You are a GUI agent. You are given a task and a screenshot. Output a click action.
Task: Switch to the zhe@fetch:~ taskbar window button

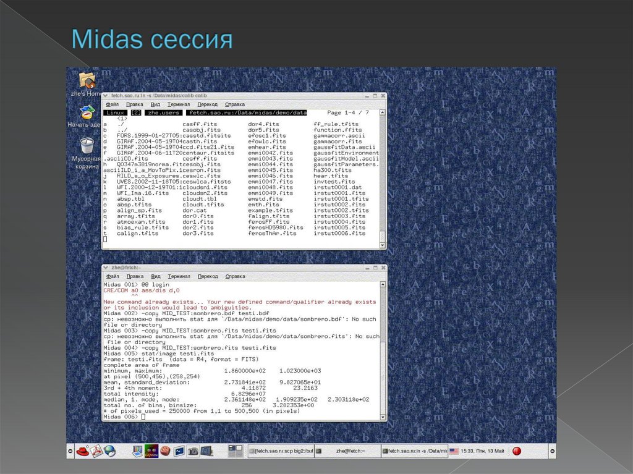coord(347,451)
